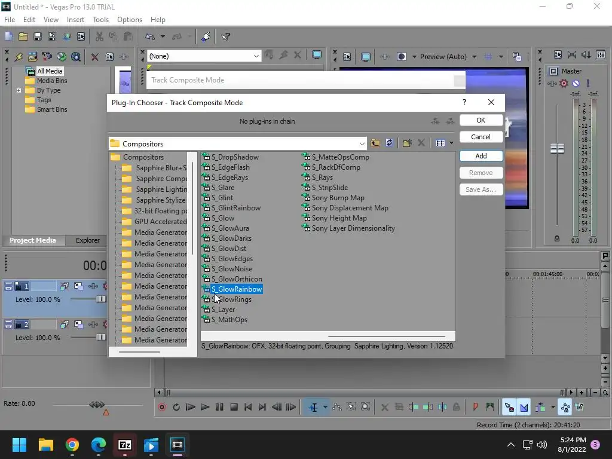This screenshot has height=459, width=612.
Task: Click the Undo arrow icon
Action: [x=150, y=36]
